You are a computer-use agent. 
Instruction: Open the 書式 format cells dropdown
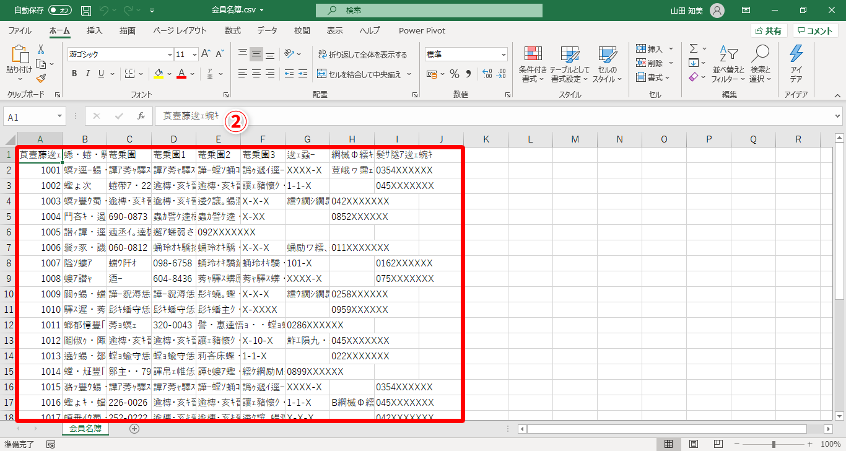[x=653, y=77]
